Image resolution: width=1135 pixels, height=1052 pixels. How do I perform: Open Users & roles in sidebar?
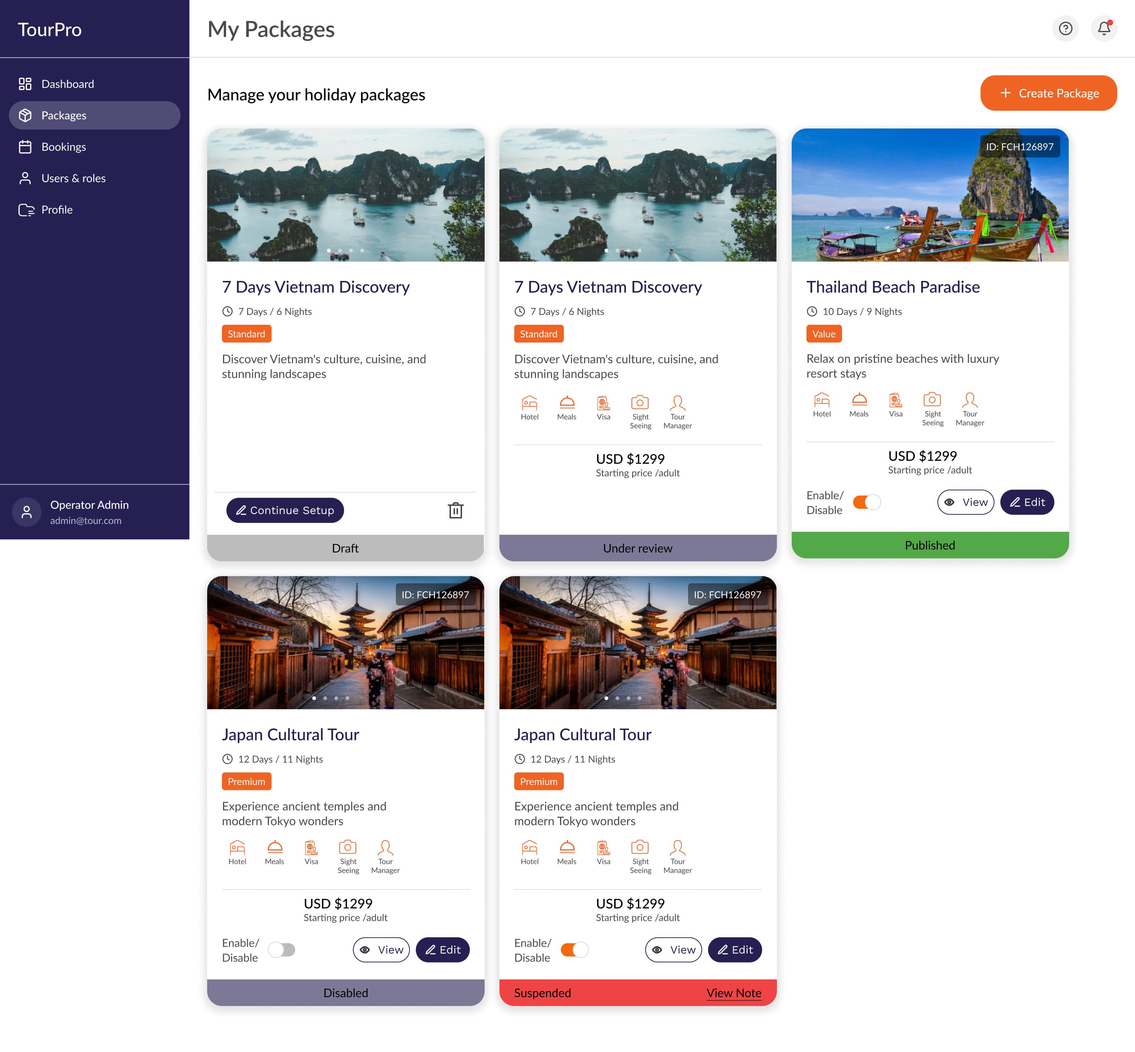tap(95, 178)
